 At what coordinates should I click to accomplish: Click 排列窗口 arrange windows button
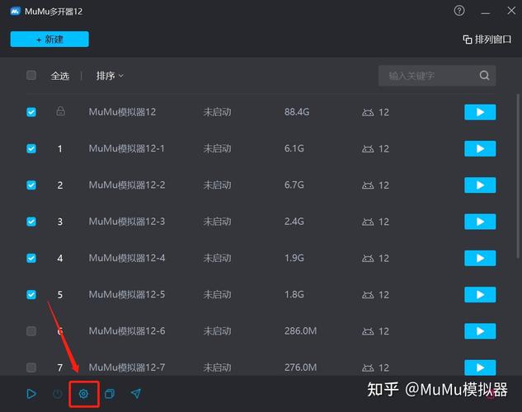(x=487, y=40)
